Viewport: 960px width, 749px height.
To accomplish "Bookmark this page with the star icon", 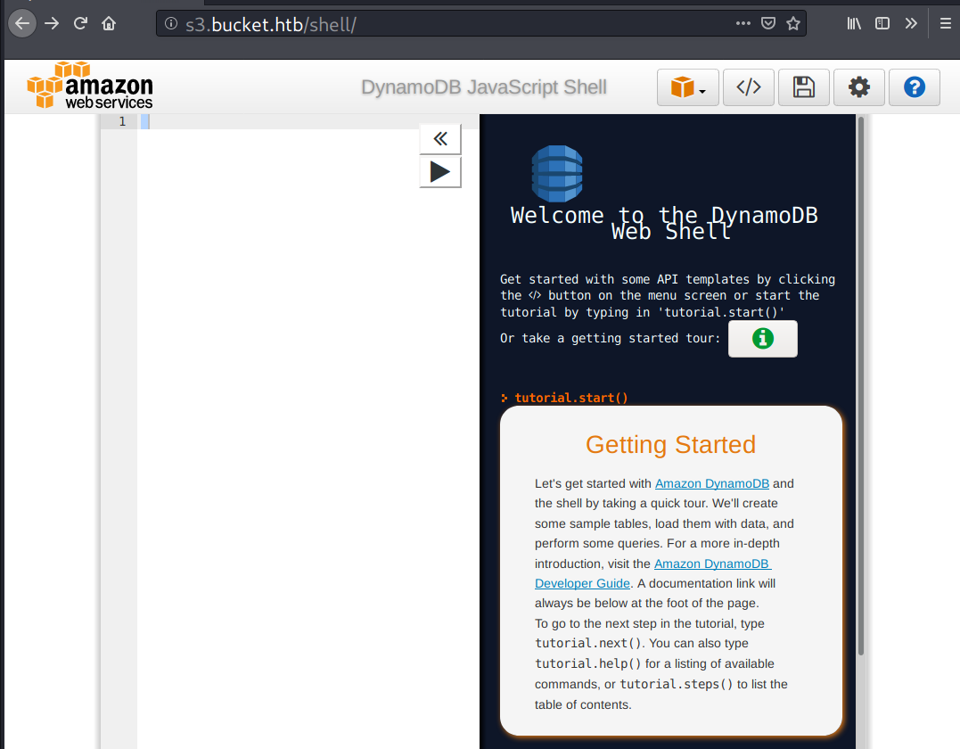I will [x=792, y=24].
